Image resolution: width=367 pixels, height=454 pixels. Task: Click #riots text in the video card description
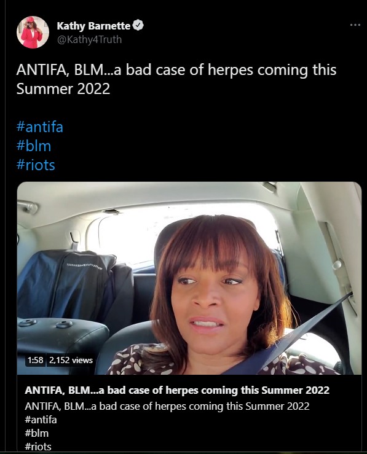(38, 447)
